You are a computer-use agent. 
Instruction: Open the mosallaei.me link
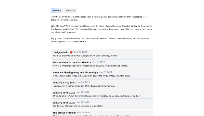80,41
